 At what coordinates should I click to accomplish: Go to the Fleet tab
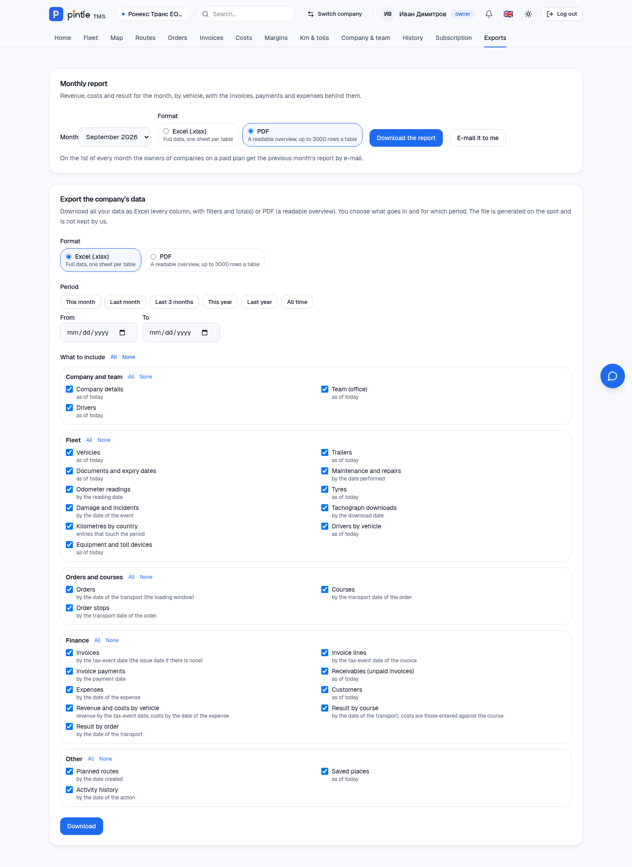pyautogui.click(x=91, y=38)
